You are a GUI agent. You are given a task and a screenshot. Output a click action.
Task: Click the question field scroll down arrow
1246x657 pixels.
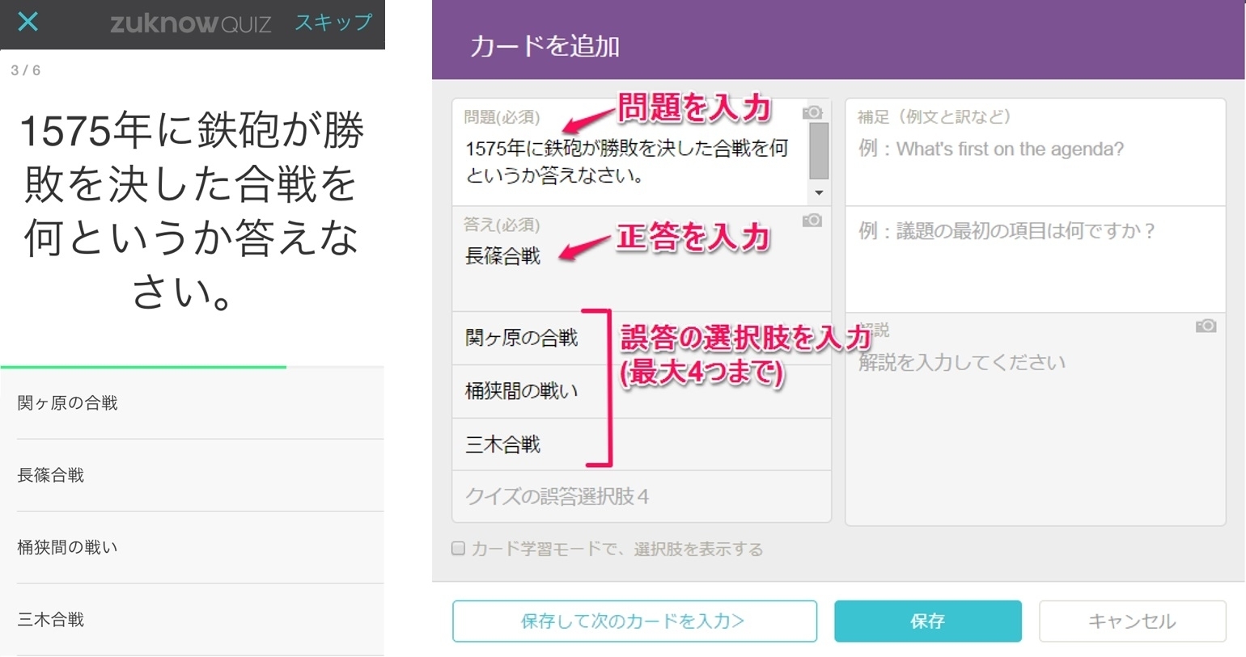(819, 193)
